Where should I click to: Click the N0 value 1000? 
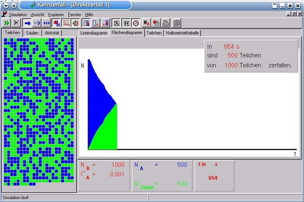[118, 165]
